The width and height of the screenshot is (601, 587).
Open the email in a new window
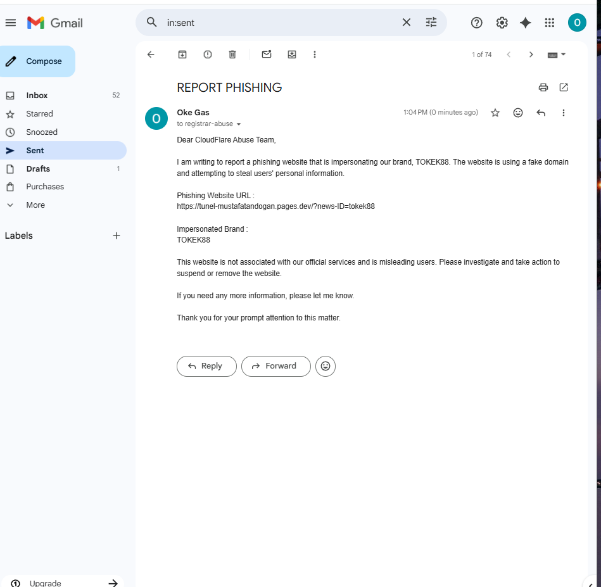pos(564,87)
